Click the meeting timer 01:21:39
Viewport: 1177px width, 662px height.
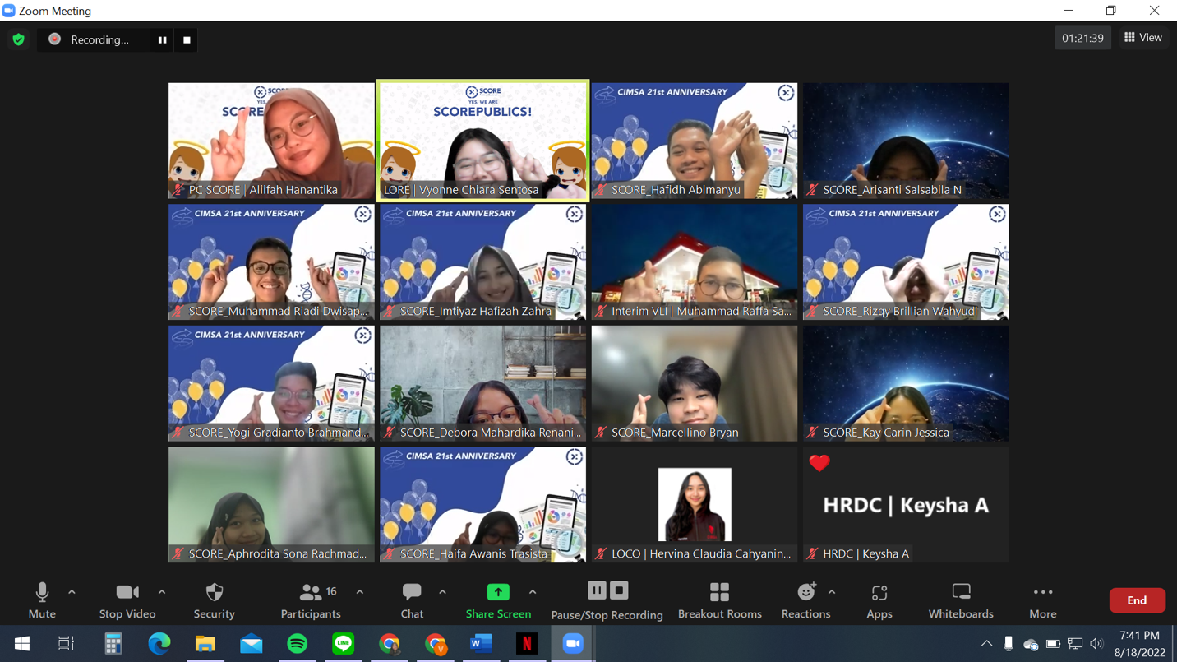[1082, 38]
